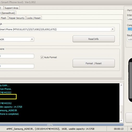Click the log scrollbar up arrow

pos(121,85)
